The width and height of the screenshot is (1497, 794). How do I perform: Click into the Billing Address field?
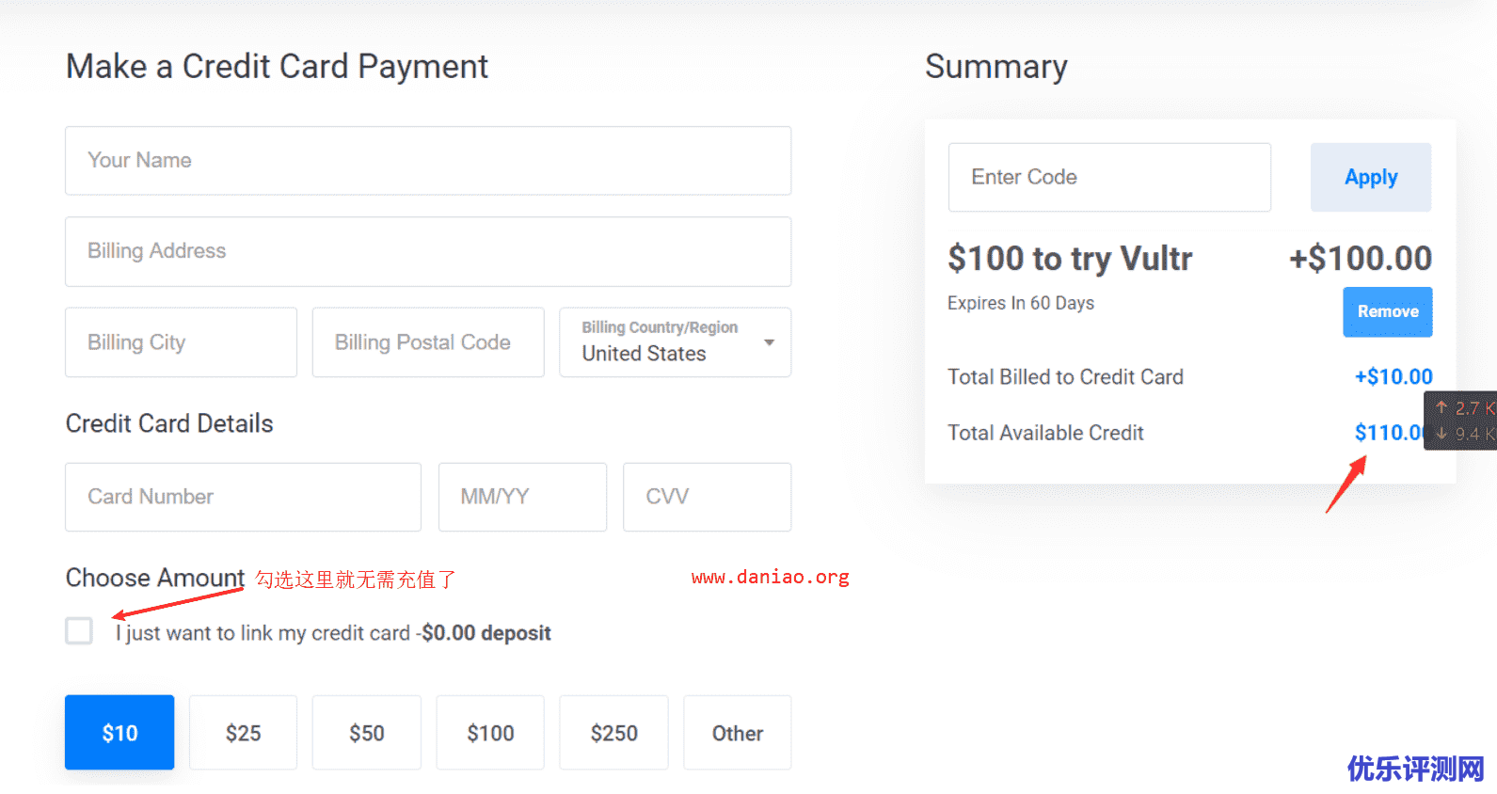pyautogui.click(x=428, y=251)
